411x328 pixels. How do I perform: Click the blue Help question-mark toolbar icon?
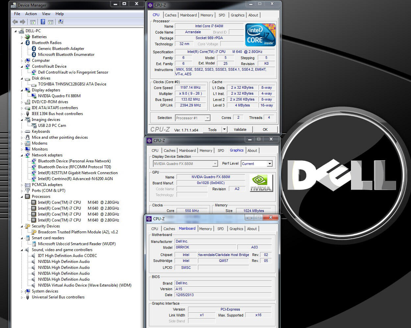(x=43, y=22)
